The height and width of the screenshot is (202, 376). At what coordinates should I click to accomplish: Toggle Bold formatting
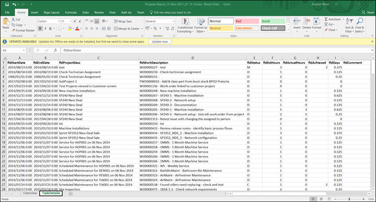pos(40,29)
